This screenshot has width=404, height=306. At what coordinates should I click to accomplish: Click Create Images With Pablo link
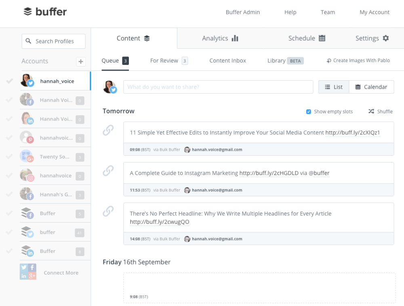tap(358, 60)
